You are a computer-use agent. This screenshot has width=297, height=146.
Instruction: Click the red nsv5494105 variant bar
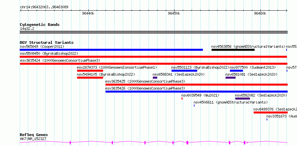coord(90,78)
